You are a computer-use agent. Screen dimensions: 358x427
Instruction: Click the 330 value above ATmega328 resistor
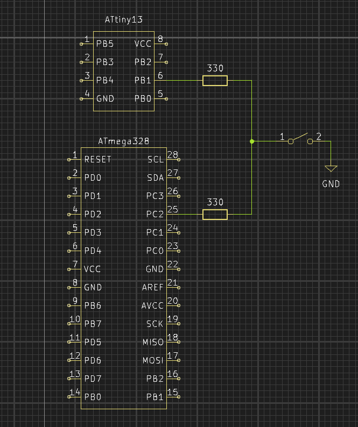[x=215, y=202]
